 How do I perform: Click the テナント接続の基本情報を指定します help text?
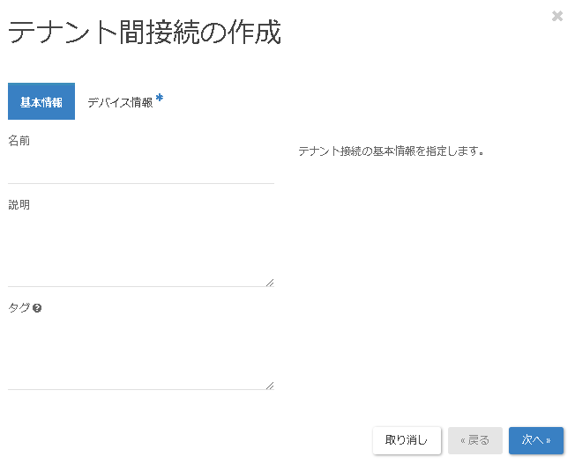pos(392,151)
